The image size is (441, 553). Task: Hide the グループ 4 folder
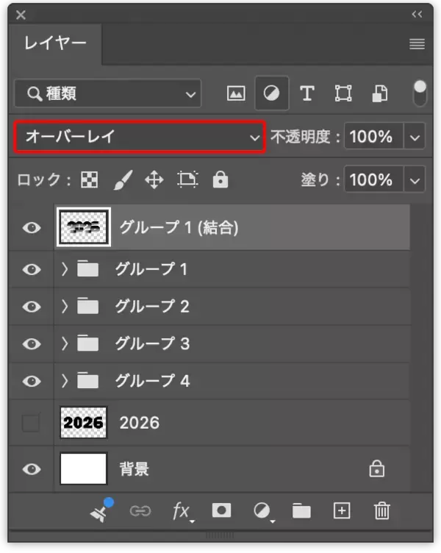tap(32, 381)
